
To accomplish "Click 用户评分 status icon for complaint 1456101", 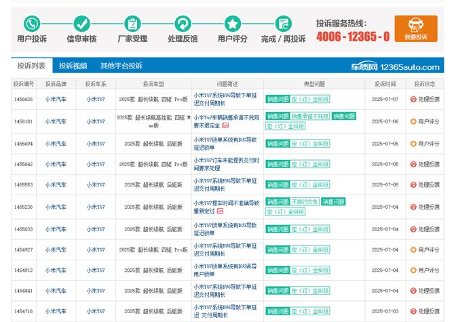I will click(413, 121).
